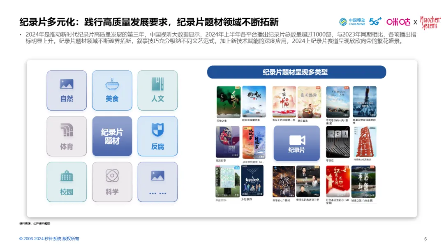Open the 秘境之旅 VR全景 poster
This screenshot has width=444, height=250.
click(363, 181)
